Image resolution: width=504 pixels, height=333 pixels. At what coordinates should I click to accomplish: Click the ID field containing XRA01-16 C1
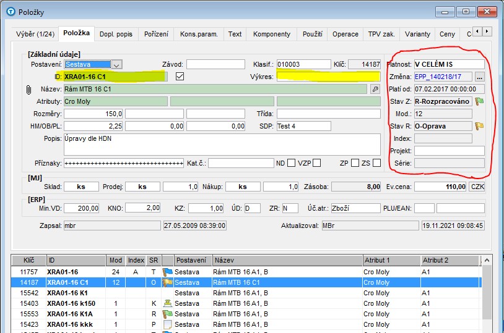(x=115, y=77)
